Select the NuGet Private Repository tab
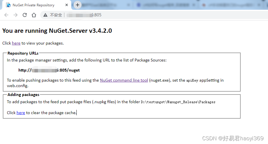This screenshot has width=268, height=144. (x=37, y=5)
